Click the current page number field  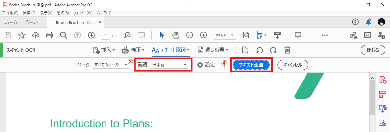pyautogui.click(x=106, y=35)
